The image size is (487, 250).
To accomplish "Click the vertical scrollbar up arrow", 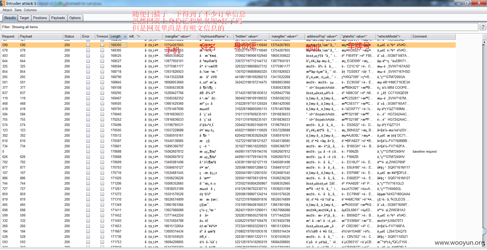I will pyautogui.click(x=484, y=42).
